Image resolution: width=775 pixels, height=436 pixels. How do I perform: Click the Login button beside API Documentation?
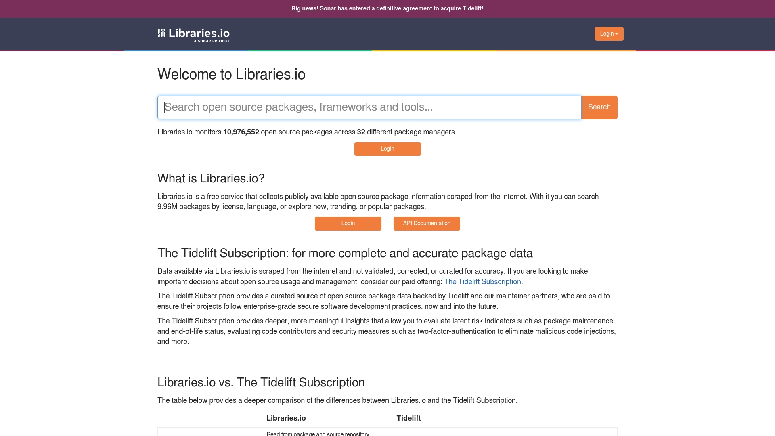[348, 224]
